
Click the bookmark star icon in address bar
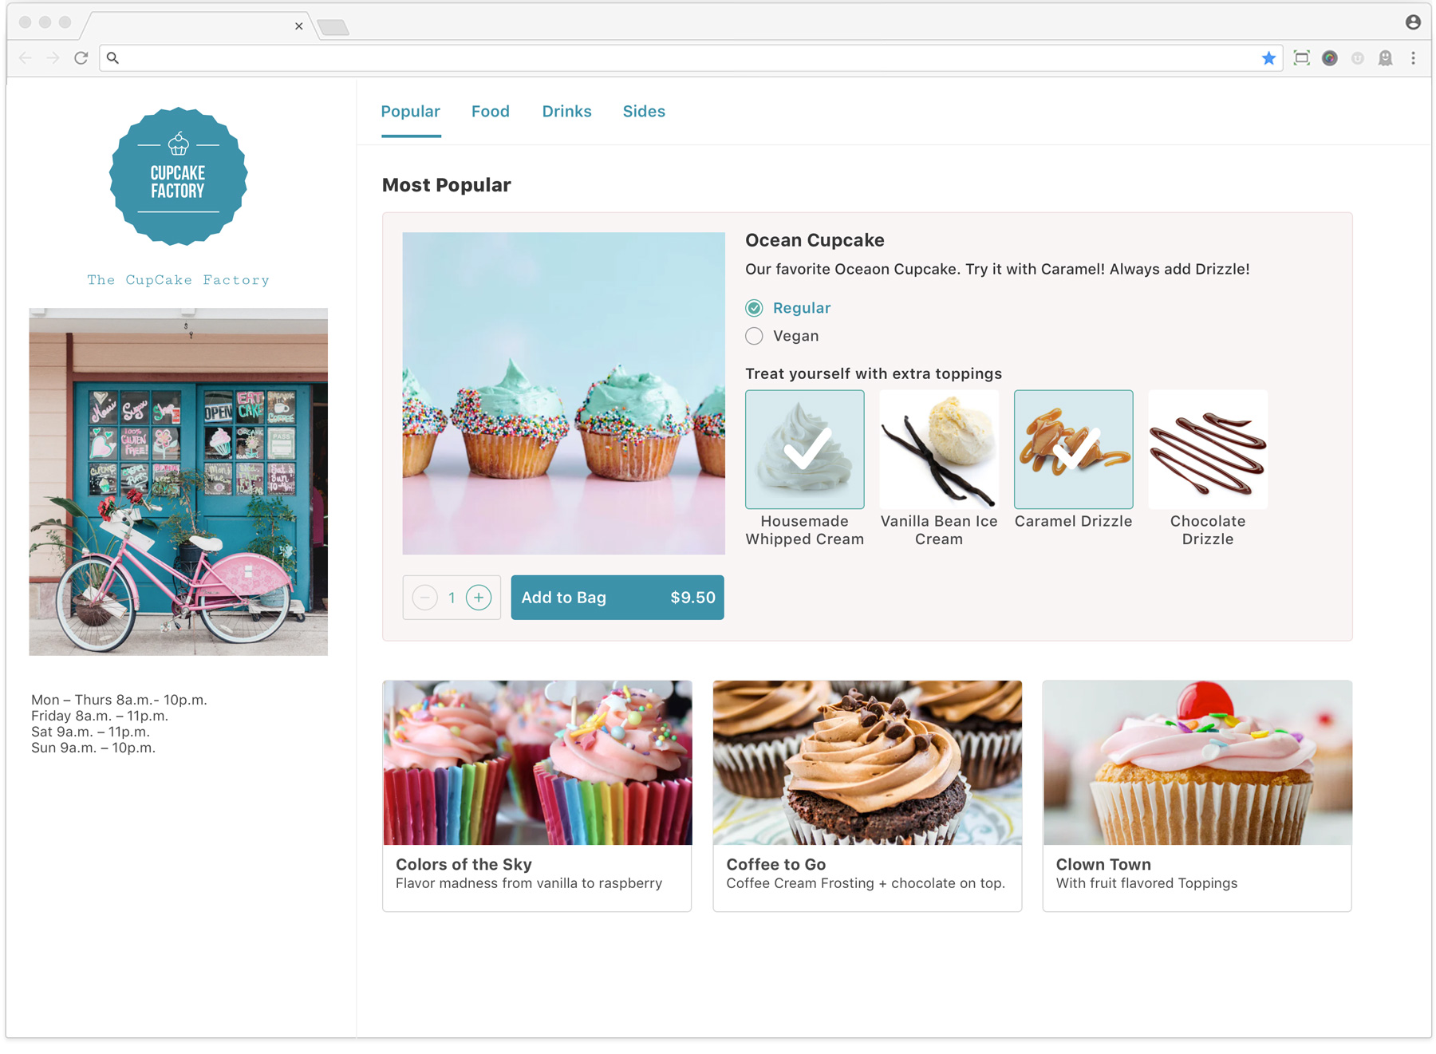1268,58
